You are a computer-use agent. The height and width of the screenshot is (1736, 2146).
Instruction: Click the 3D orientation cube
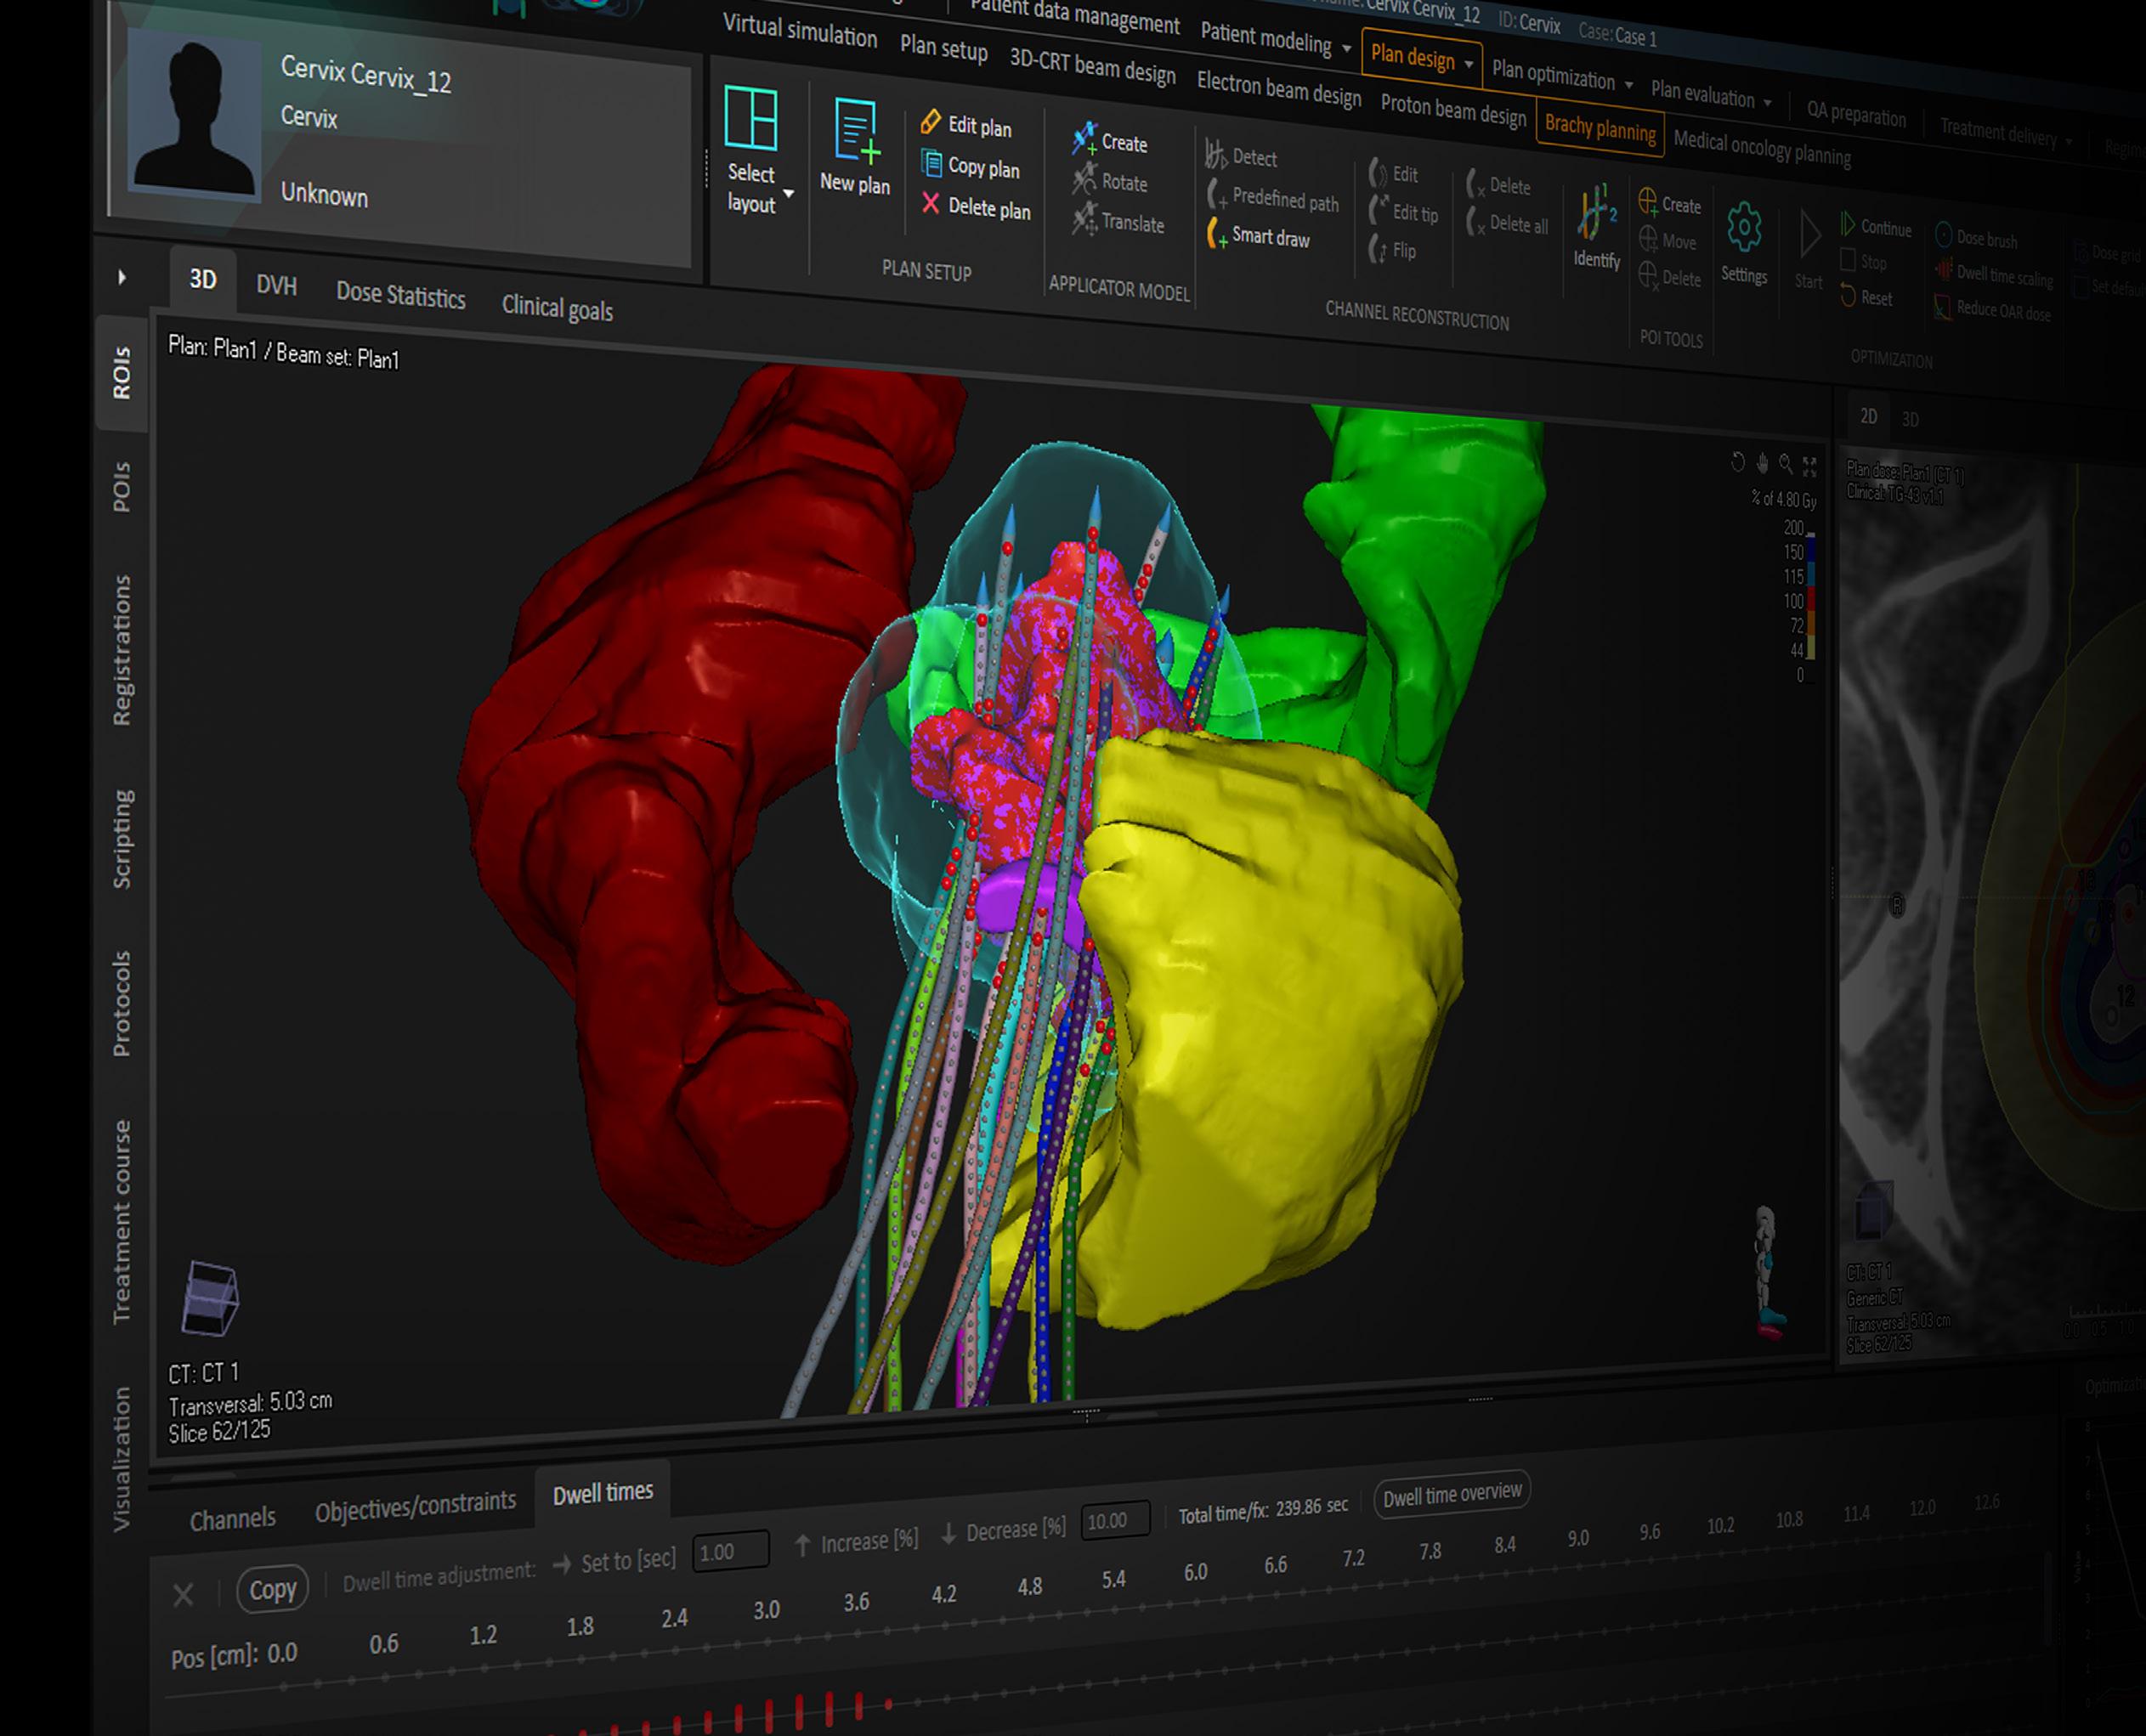click(211, 1298)
